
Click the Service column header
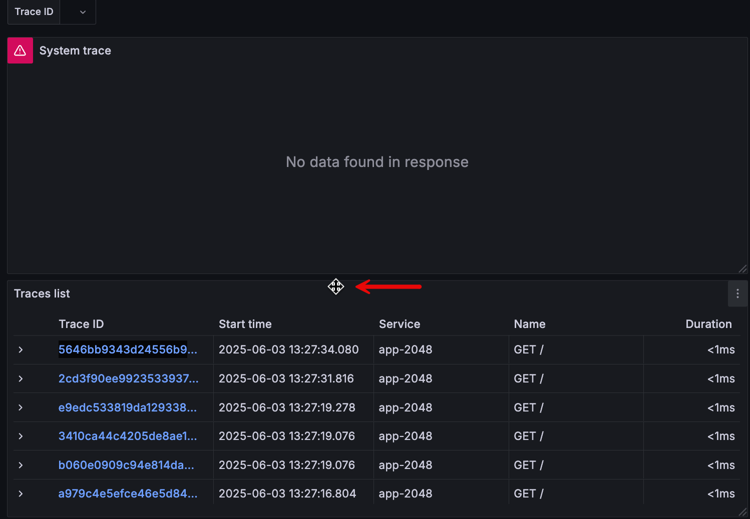pos(399,324)
